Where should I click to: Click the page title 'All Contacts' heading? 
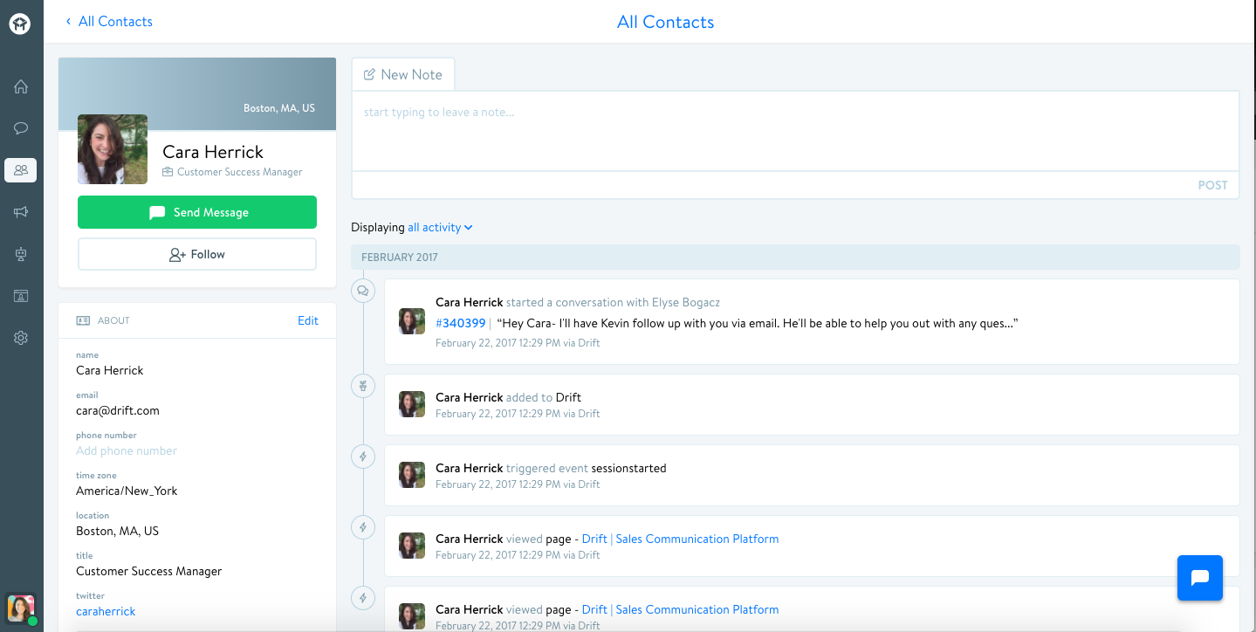(665, 22)
